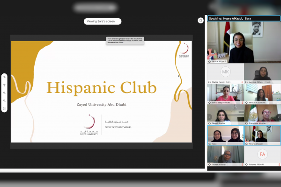The image size is (281, 187).
Task: Select Francisca Mendez's video tile
Action: coord(262,115)
